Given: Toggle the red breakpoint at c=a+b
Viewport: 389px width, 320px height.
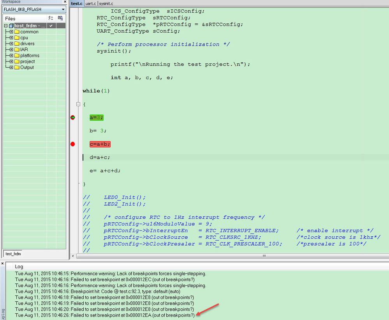Looking at the screenshot, I should pos(73,144).
